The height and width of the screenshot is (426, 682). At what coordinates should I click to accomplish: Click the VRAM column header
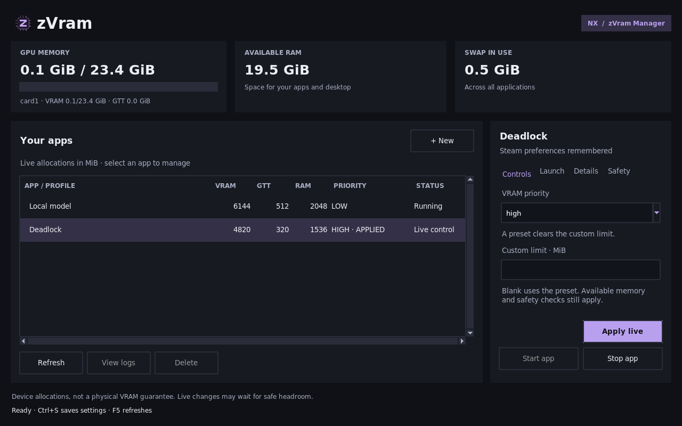(x=225, y=186)
